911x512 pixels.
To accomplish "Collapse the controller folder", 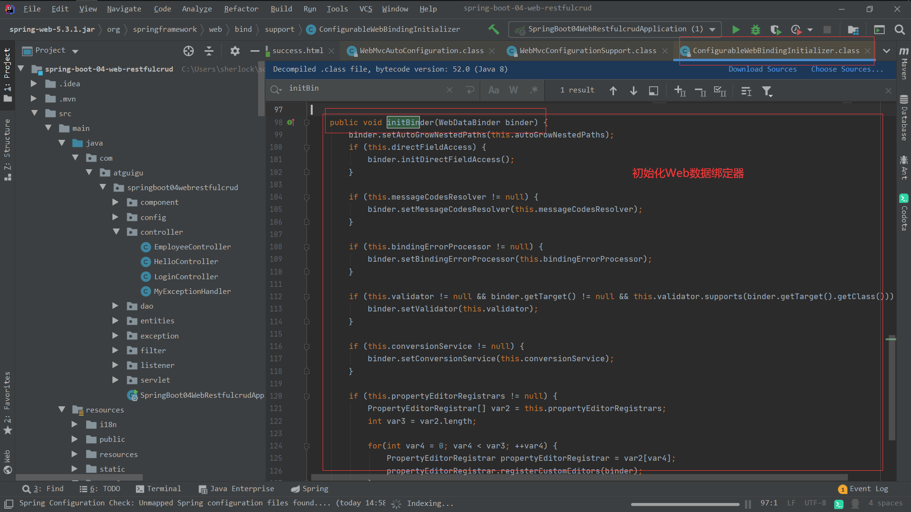I will pos(116,232).
